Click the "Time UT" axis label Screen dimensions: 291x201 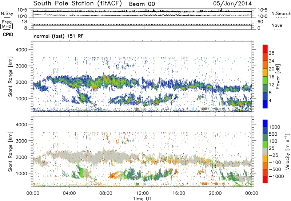(142, 198)
